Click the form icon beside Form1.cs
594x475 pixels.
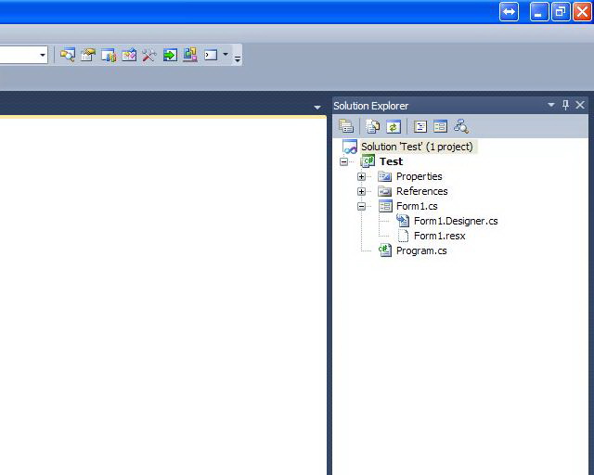point(385,206)
